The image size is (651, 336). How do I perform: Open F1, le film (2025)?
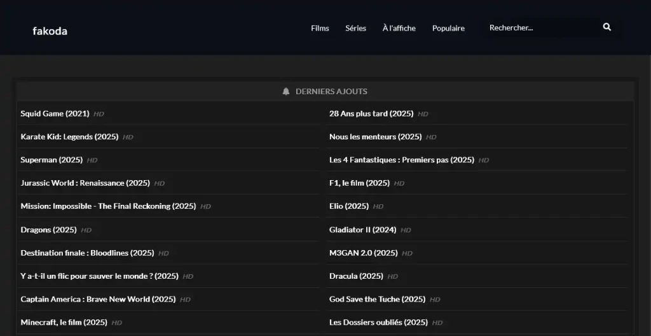[x=360, y=183]
